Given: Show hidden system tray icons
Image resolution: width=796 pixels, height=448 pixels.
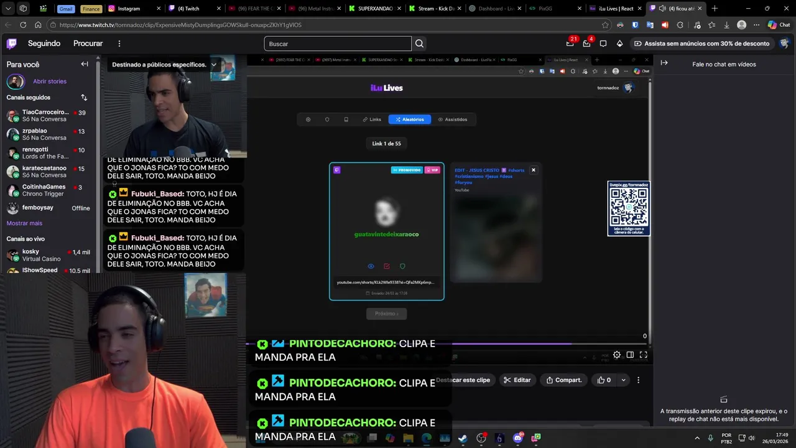Looking at the screenshot, I should 697,438.
